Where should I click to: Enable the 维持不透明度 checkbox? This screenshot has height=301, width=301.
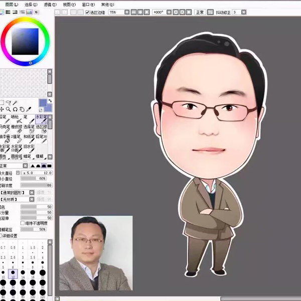22,223
